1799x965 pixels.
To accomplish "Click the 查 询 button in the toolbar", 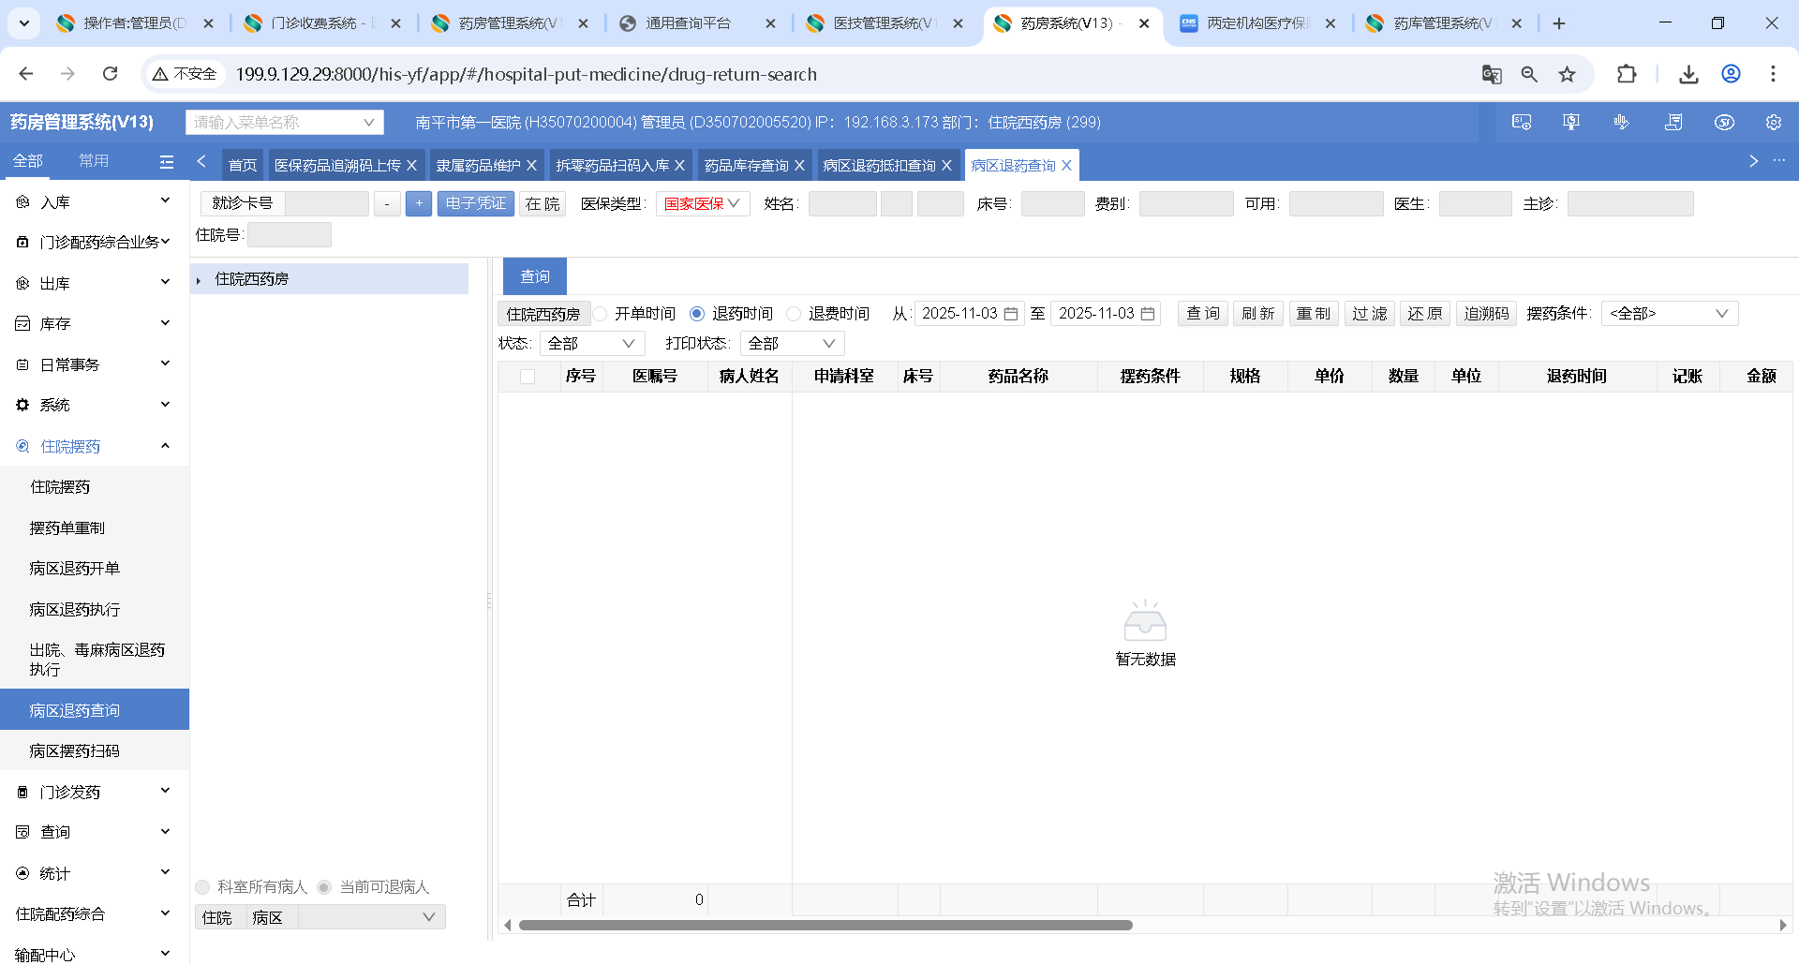I will tap(1203, 314).
